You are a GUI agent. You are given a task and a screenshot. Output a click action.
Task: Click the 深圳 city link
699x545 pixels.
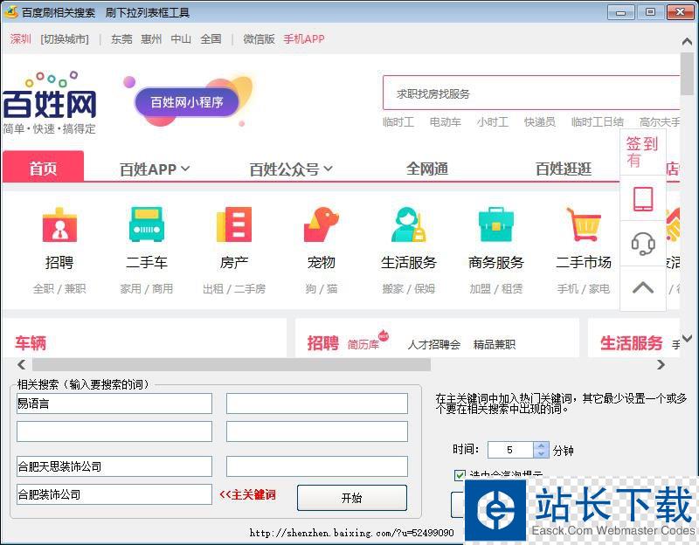[20, 39]
